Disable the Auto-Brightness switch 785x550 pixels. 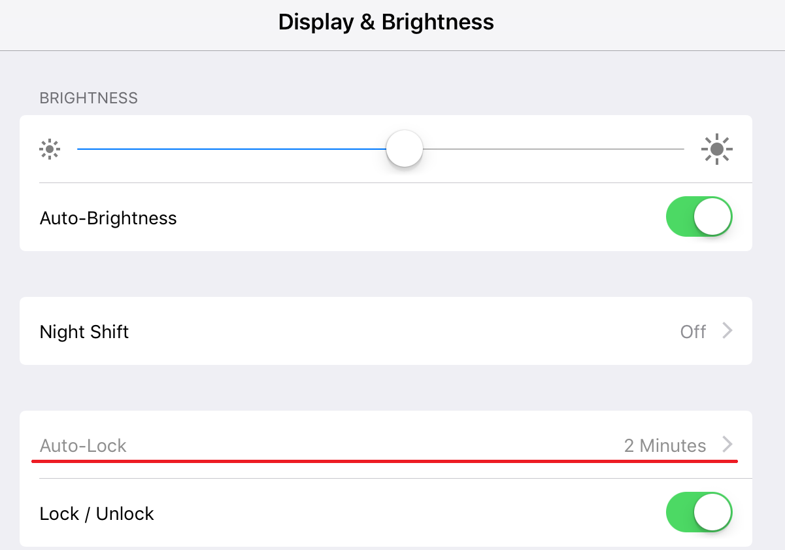point(699,216)
